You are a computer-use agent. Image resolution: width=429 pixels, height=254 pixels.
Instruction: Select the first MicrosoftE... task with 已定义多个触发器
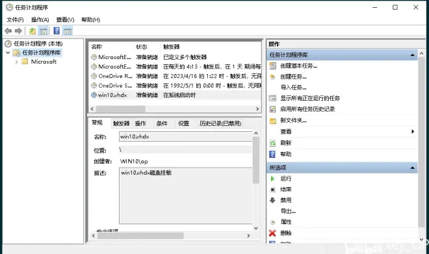pos(176,57)
